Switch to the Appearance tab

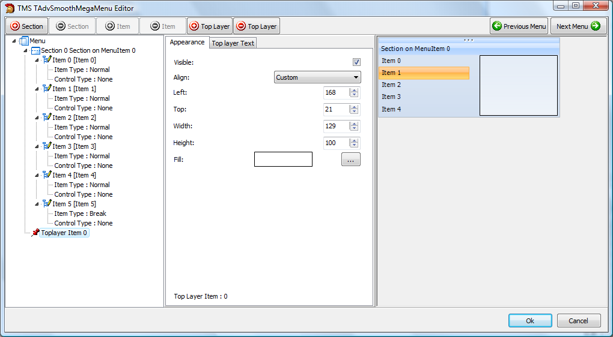click(x=187, y=42)
